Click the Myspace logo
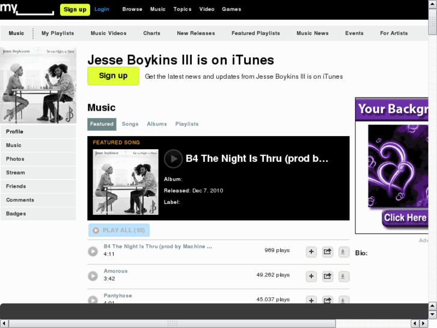Image resolution: width=437 pixels, height=328 pixels. click(27, 9)
